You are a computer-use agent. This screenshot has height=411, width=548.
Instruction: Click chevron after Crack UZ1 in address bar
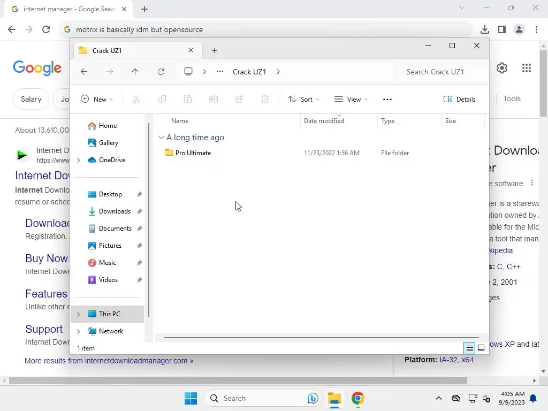(x=278, y=72)
